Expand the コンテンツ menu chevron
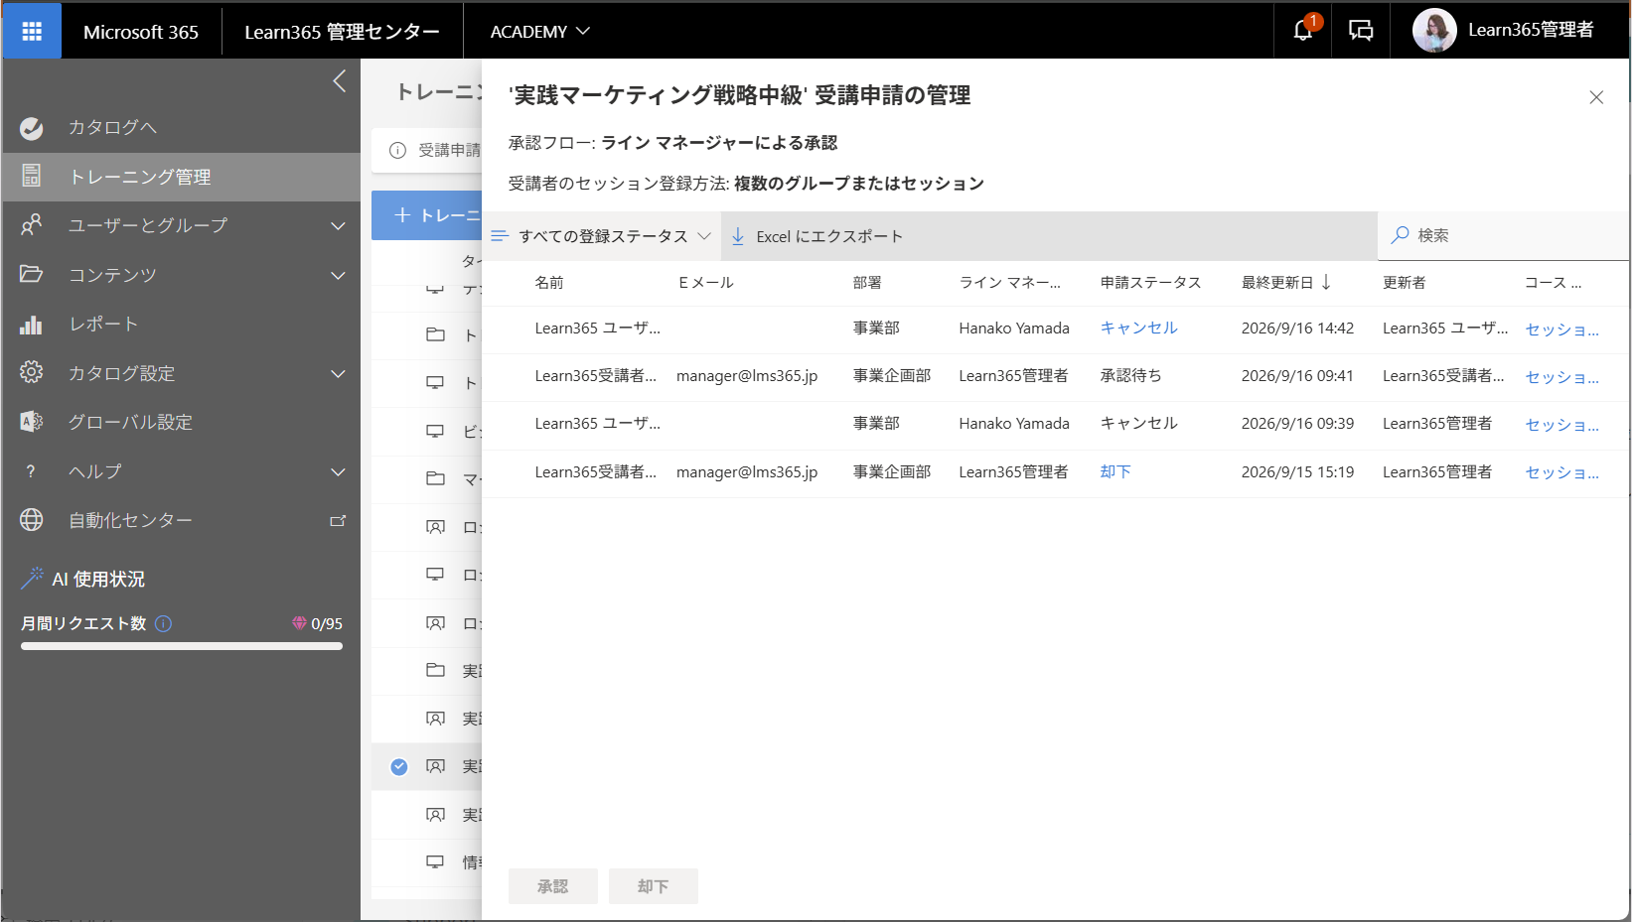 pyautogui.click(x=338, y=275)
